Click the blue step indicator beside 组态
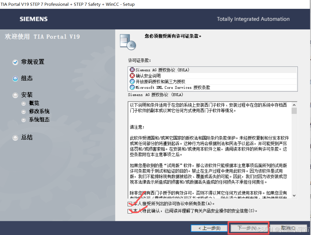The width and height of the screenshot is (311, 235). [x=15, y=79]
